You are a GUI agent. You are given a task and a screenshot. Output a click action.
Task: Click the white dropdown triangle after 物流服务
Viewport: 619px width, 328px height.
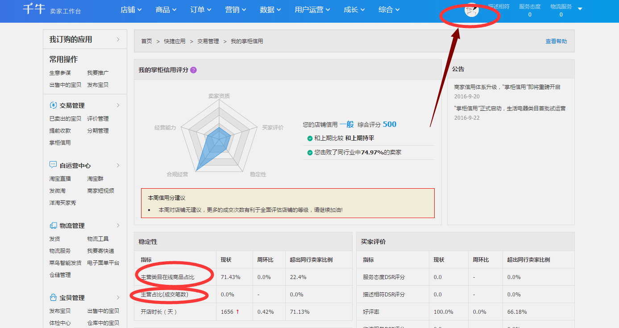point(580,9)
